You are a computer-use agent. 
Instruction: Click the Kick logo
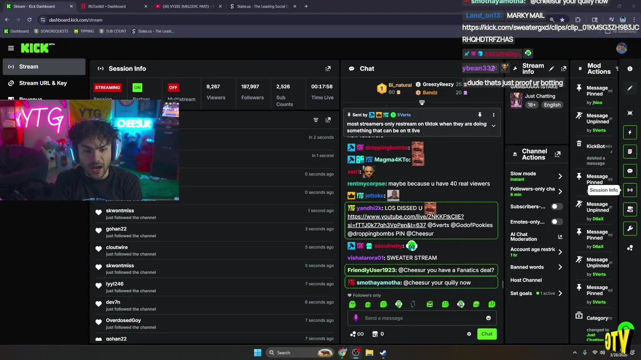pos(37,48)
